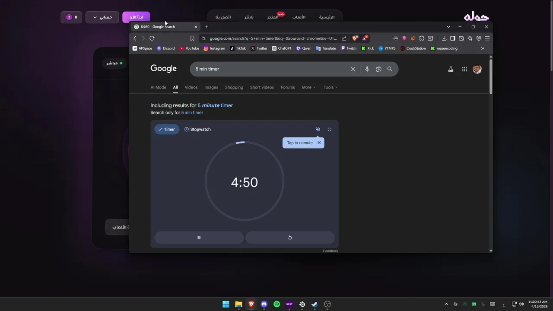Open the YouTube bookmark
This screenshot has width=553, height=311.
click(x=189, y=48)
